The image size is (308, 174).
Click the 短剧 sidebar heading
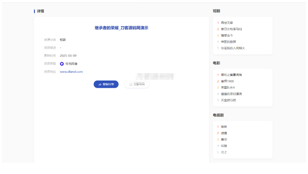click(216, 11)
